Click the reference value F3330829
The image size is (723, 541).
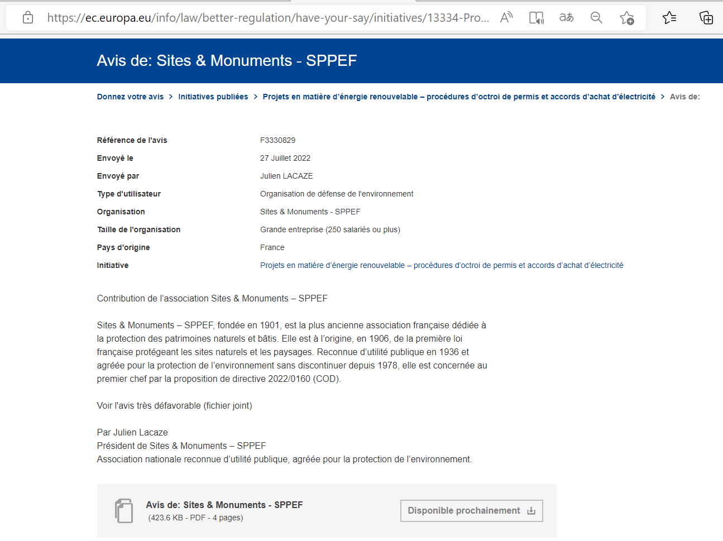tap(277, 140)
